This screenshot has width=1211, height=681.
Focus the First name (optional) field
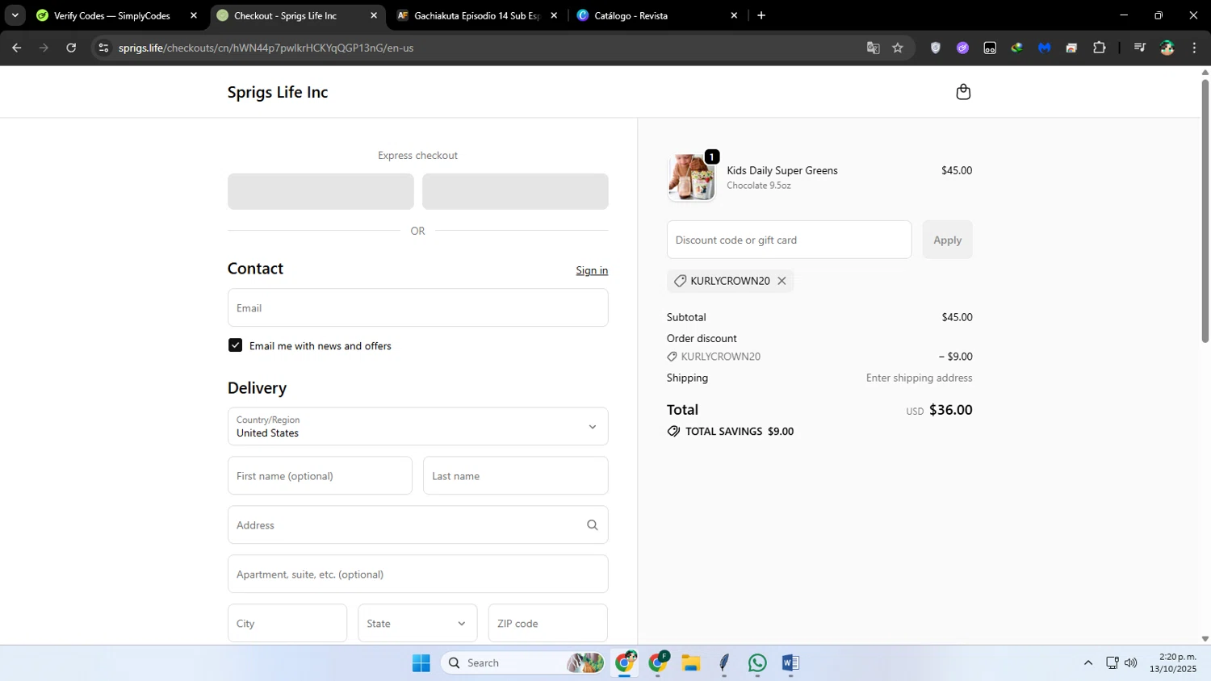(x=320, y=476)
